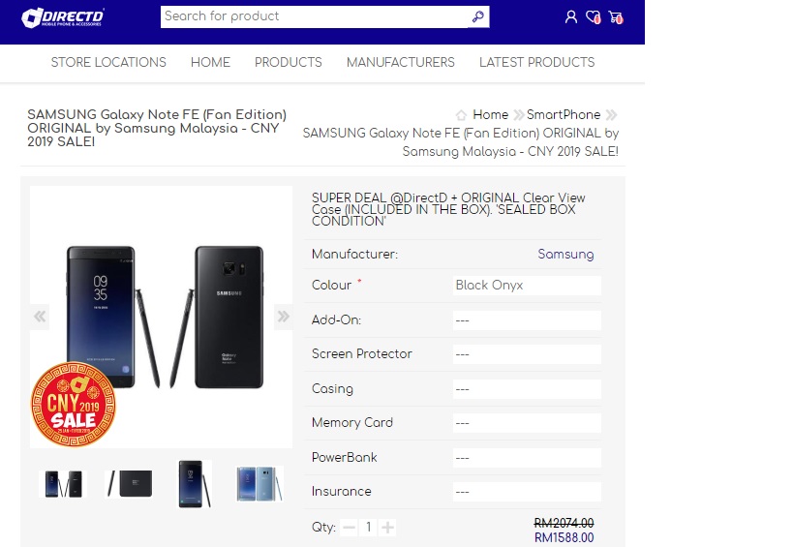Screen dimensions: 793x547
Task: Open LATEST PRODUCTS menu
Action: pyautogui.click(x=537, y=62)
